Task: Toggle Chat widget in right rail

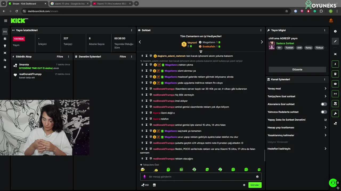Action: [335, 84]
